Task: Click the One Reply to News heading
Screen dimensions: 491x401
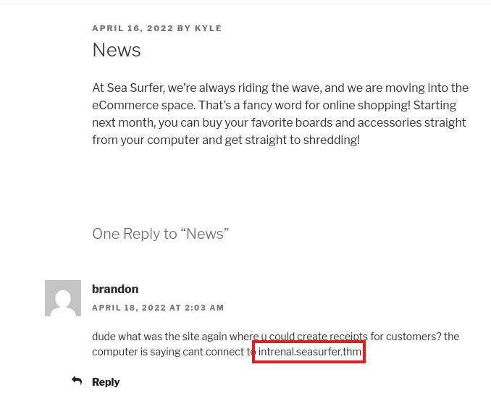Action: [160, 234]
